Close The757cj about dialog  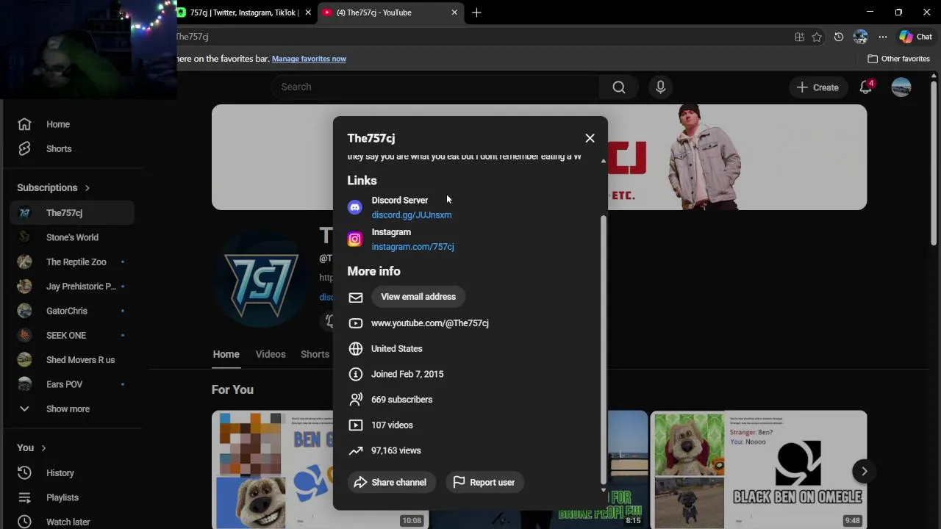590,138
